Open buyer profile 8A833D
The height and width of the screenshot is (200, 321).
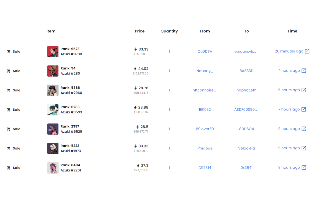point(247,71)
